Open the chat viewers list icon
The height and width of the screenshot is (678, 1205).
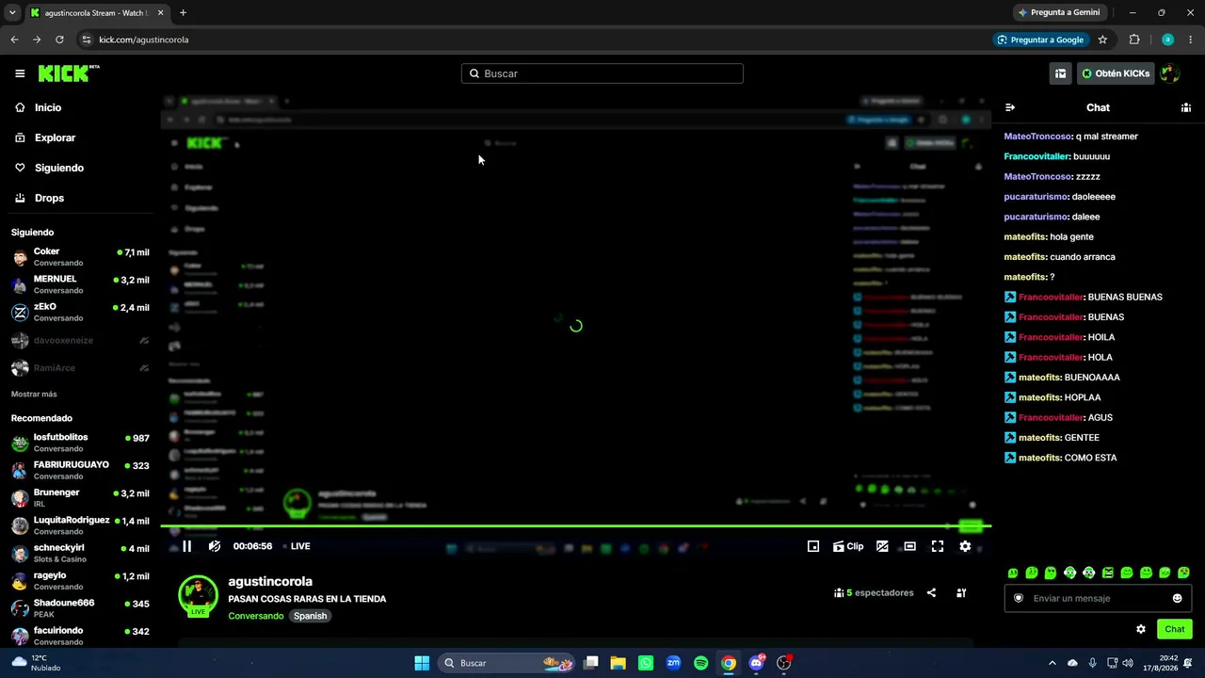pyautogui.click(x=1186, y=107)
